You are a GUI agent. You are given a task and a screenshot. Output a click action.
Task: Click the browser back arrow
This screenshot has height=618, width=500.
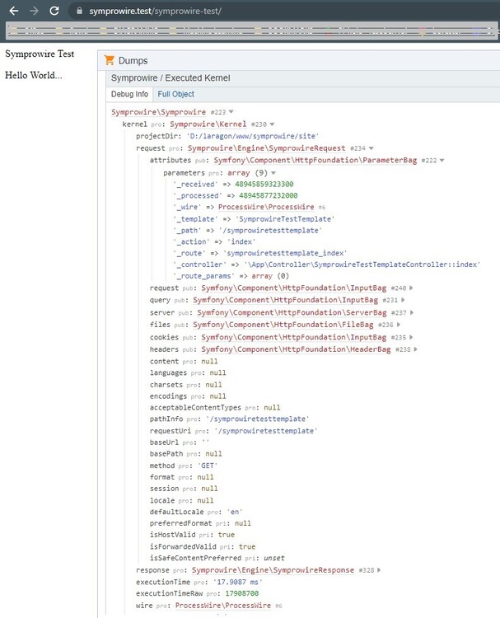(13, 12)
